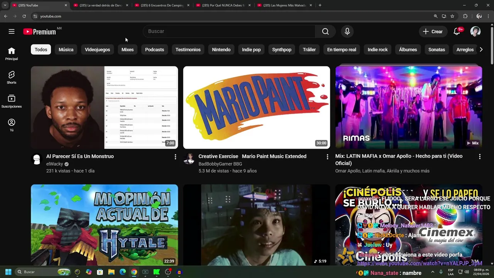The image size is (494, 278).
Task: View site information beside youtube.com
Action: click(x=35, y=16)
